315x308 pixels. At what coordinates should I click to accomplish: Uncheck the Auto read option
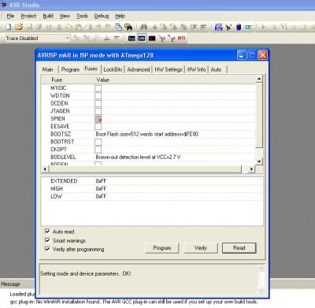pos(47,232)
